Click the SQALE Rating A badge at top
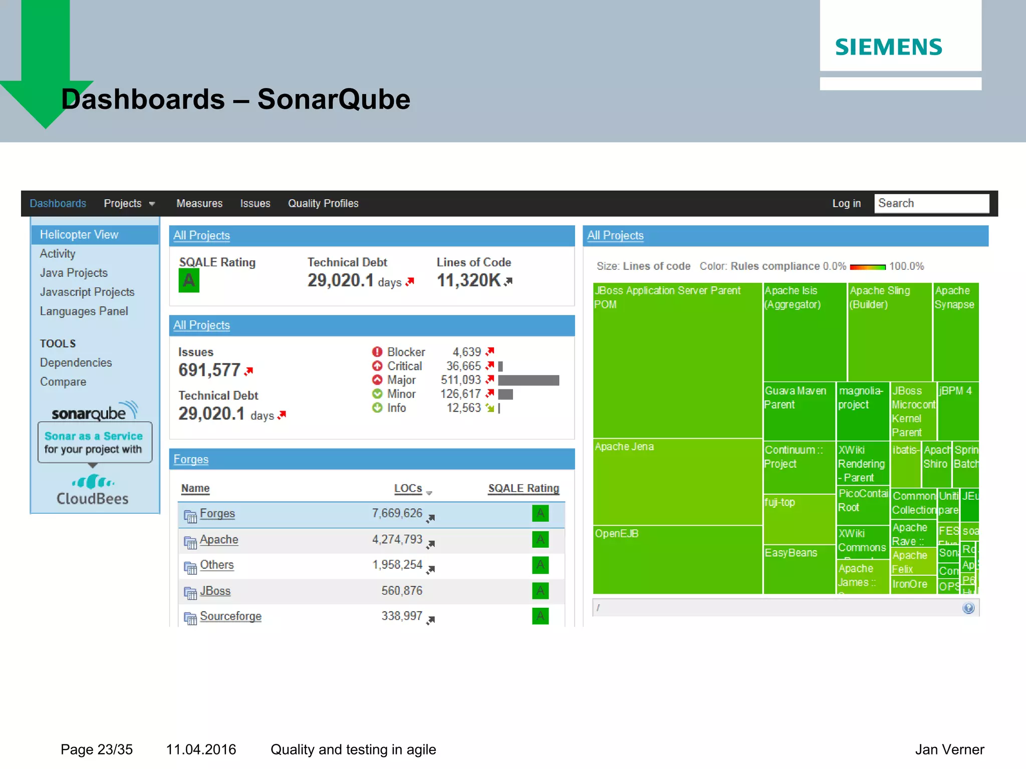Viewport: 1026px width, 769px height. tap(189, 280)
